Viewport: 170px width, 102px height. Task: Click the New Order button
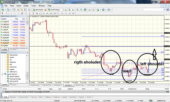pos(38,10)
